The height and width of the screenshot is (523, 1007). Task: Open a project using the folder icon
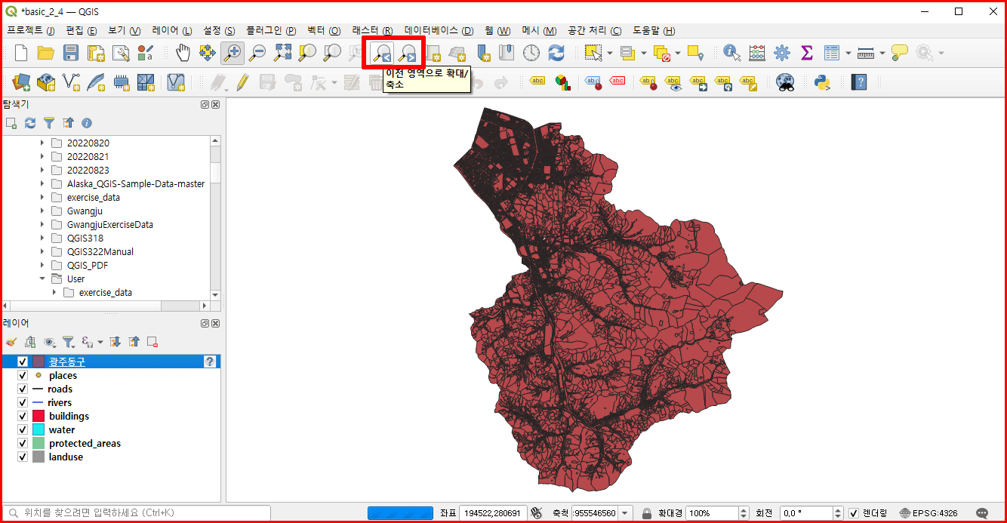point(45,53)
